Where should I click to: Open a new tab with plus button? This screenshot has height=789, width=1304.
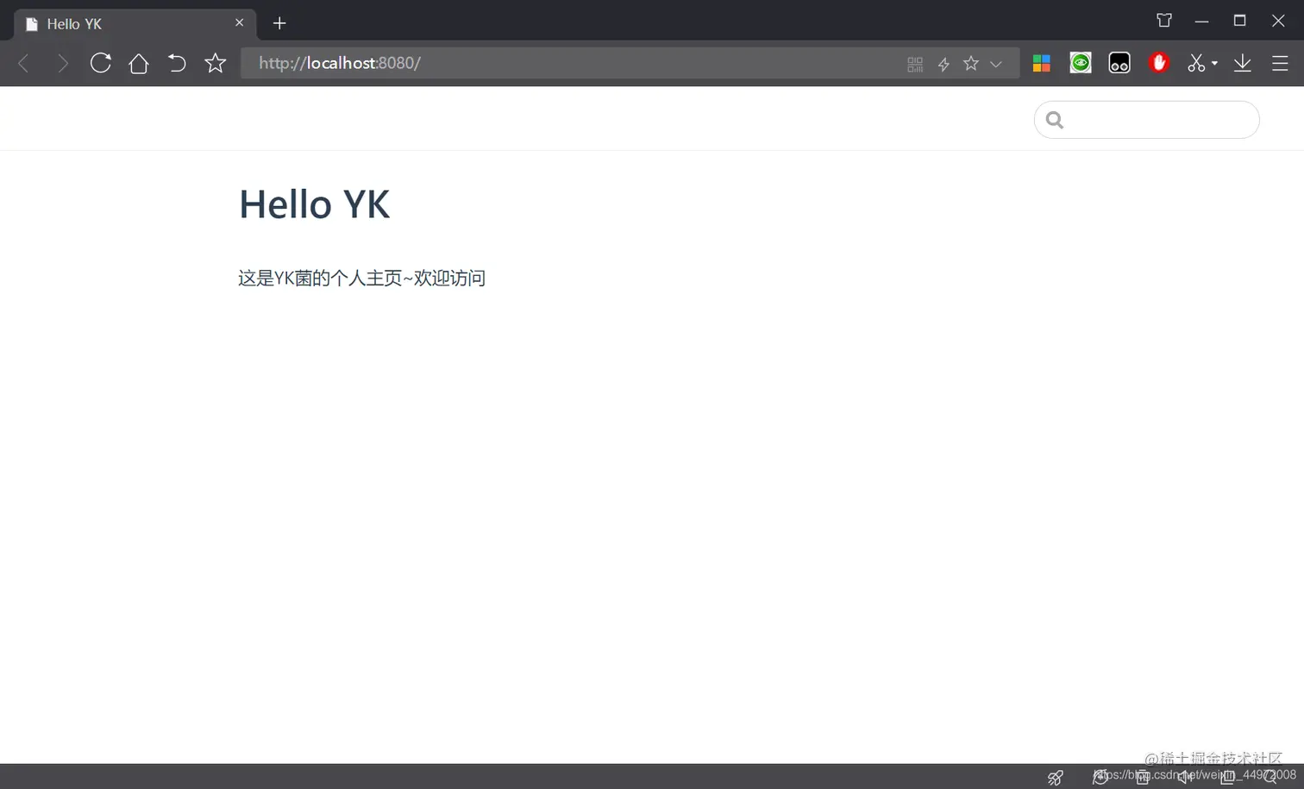[279, 23]
